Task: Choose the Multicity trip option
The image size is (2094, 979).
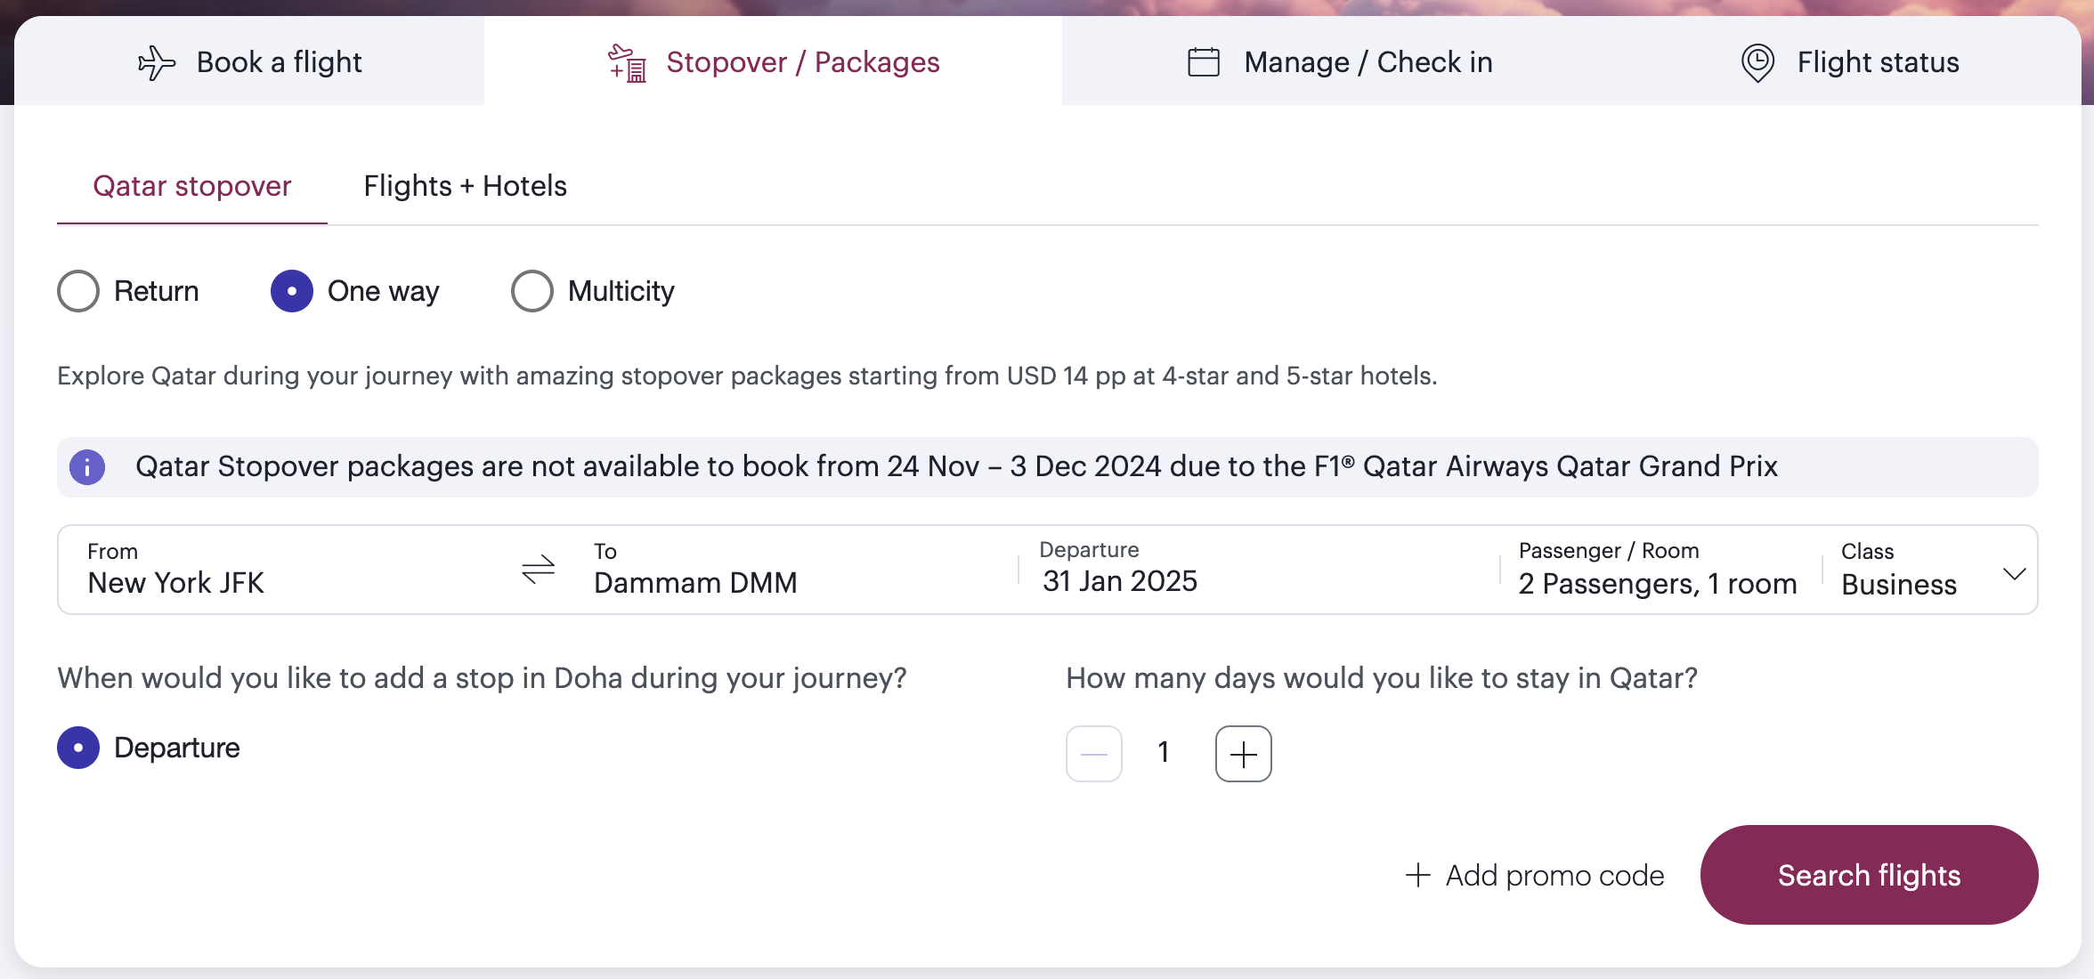Action: coord(532,291)
